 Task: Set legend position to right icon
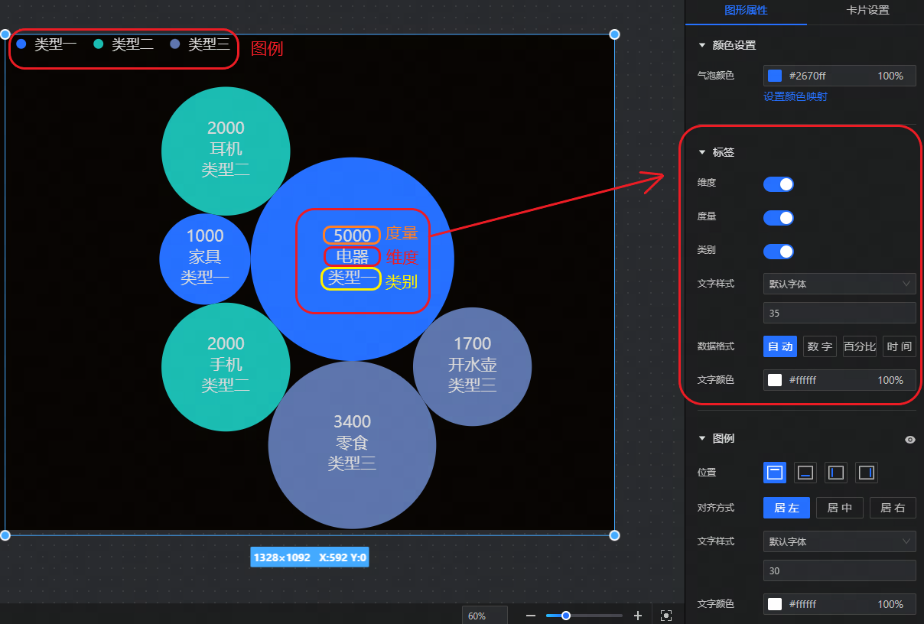867,473
